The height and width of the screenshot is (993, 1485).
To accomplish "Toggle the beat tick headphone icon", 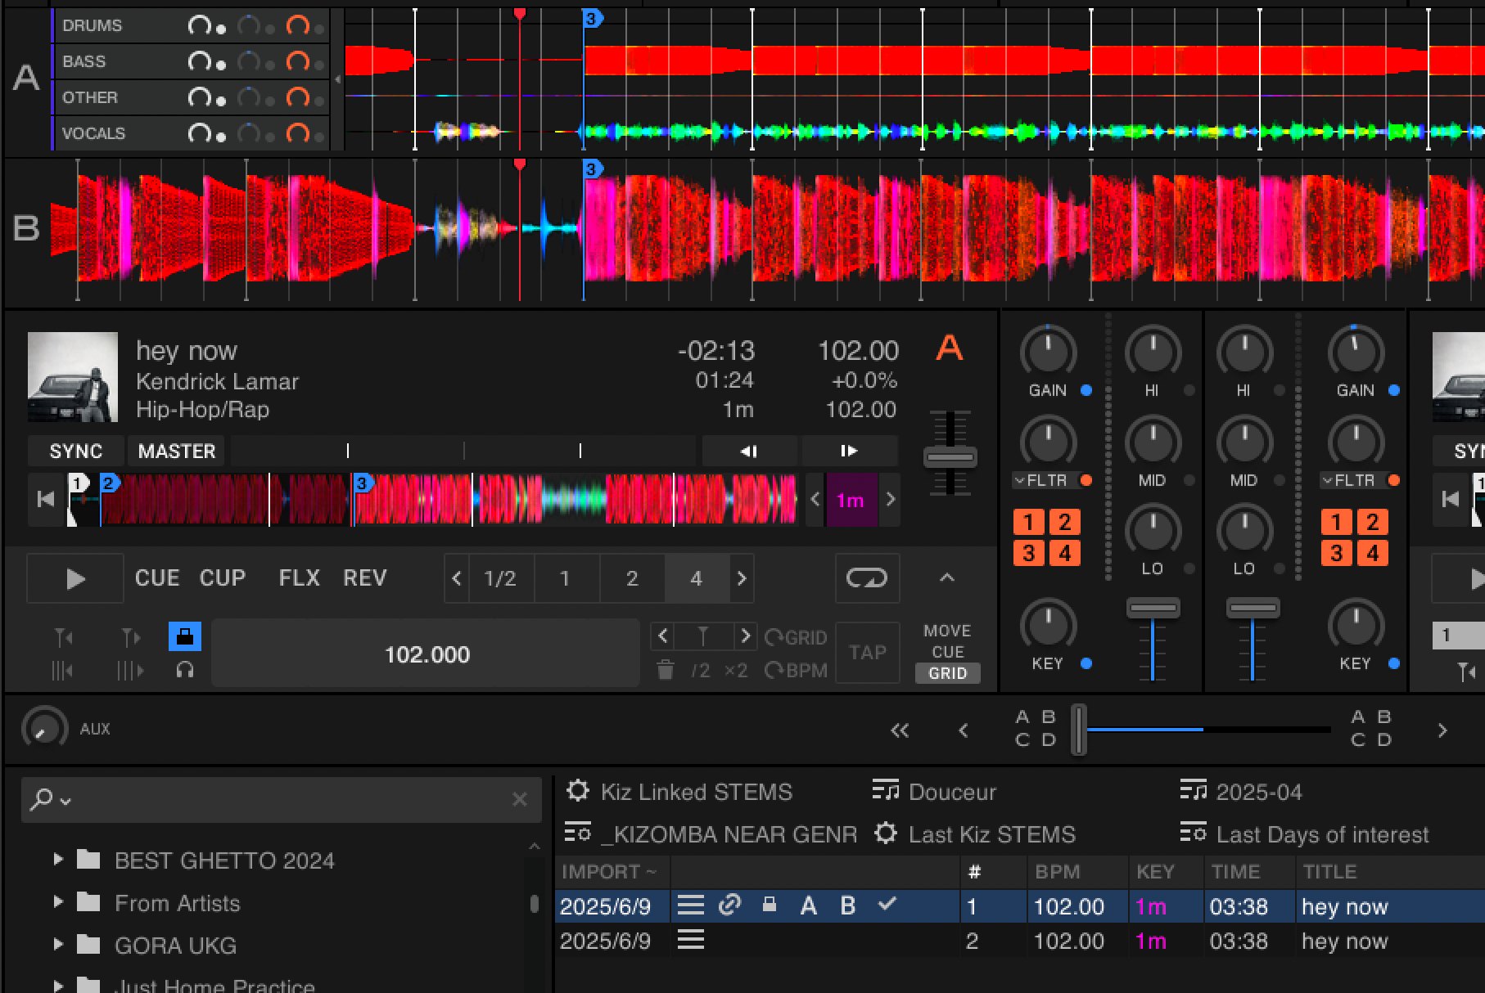I will tap(185, 671).
